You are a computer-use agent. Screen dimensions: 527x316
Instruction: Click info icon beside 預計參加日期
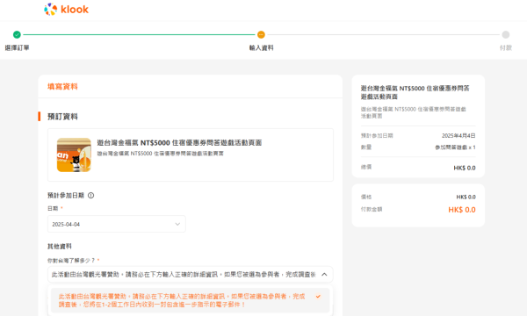(x=90, y=196)
